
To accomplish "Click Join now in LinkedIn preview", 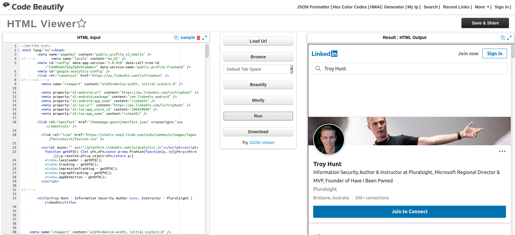I will pos(468,53).
